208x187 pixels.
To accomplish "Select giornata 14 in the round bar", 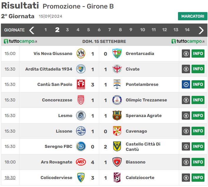I will click(187, 30).
